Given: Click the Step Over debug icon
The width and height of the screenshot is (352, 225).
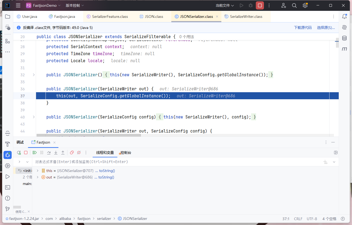Looking at the screenshot, I should (x=49, y=153).
